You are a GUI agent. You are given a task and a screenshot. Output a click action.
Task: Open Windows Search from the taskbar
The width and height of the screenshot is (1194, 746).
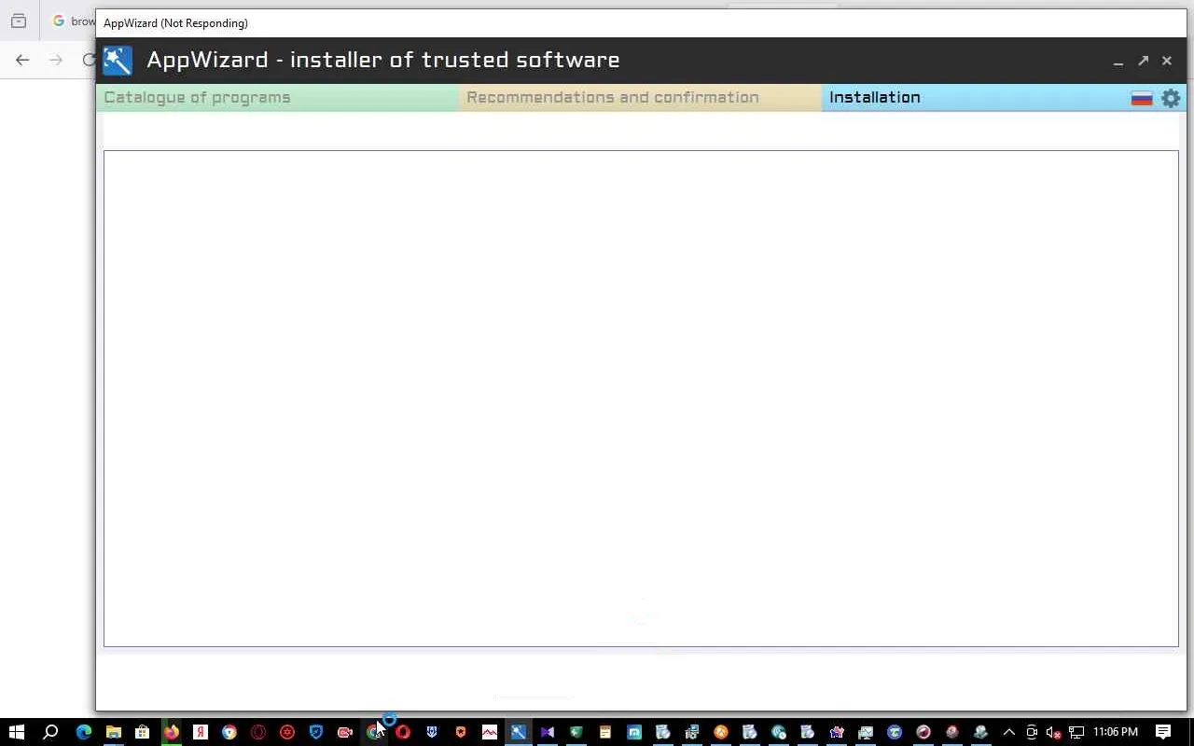50,732
